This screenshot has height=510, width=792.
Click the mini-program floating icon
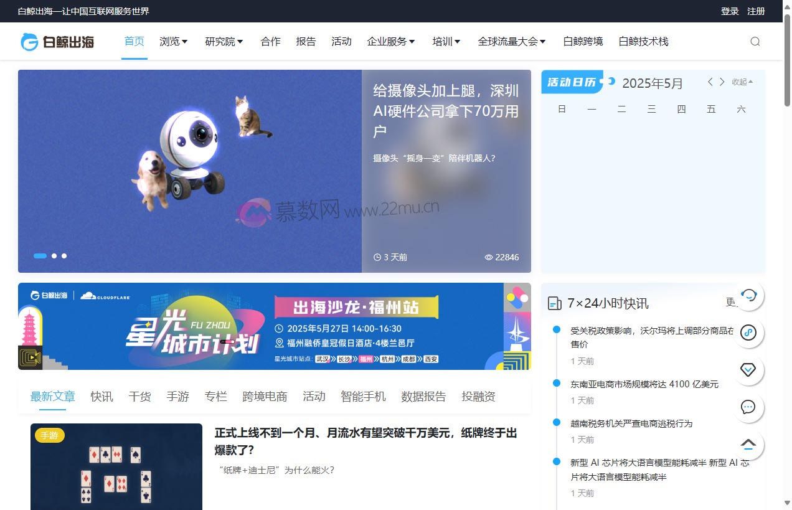point(748,333)
